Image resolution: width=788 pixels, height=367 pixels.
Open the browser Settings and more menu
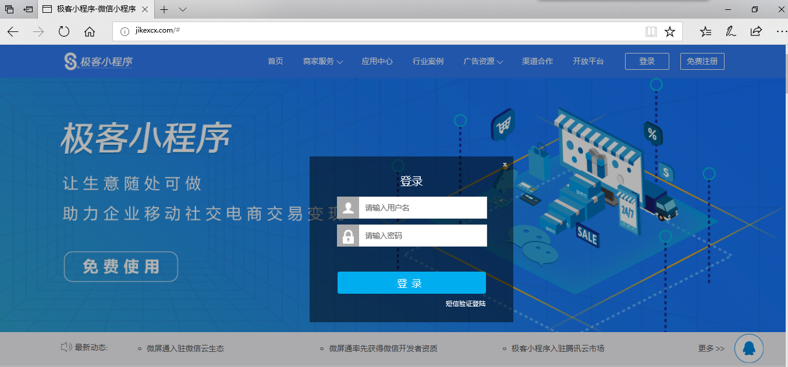[x=780, y=31]
